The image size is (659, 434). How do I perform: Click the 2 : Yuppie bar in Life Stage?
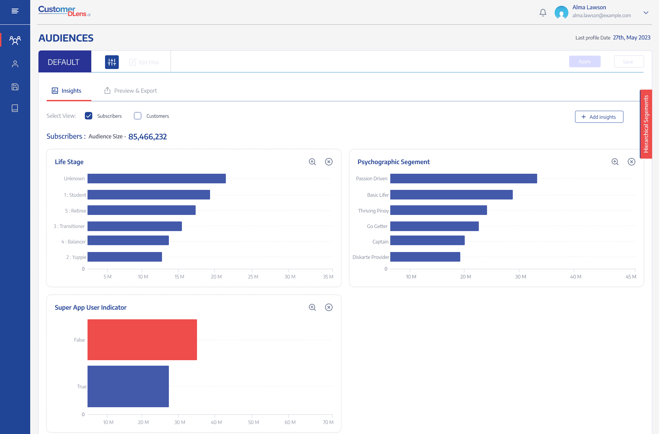(x=125, y=257)
